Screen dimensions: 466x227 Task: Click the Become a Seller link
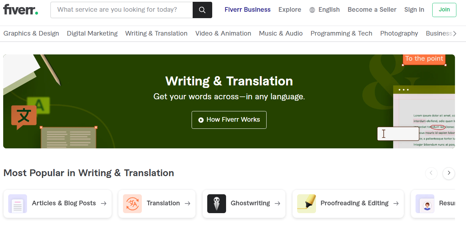[372, 10]
